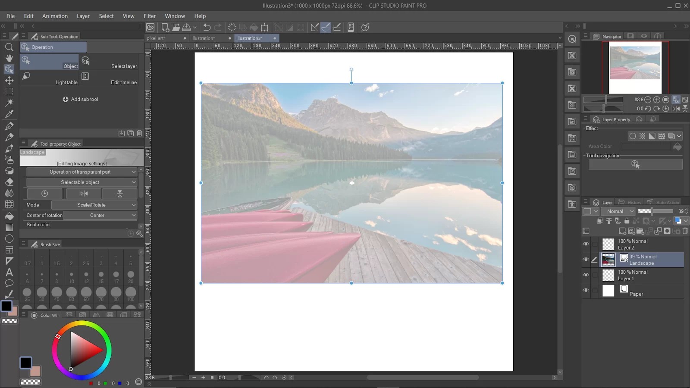Viewport: 690px width, 388px height.
Task: Click the Undo icon in the command bar
Action: pos(207,27)
